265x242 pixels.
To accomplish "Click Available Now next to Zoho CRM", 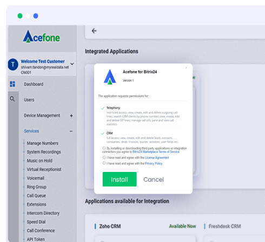I will (x=182, y=226).
